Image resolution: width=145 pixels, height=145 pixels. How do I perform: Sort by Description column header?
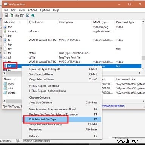coord(74,22)
